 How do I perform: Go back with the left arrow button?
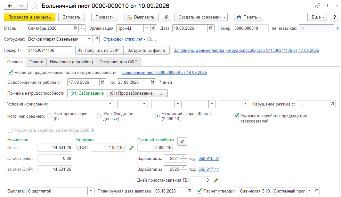(10, 6)
